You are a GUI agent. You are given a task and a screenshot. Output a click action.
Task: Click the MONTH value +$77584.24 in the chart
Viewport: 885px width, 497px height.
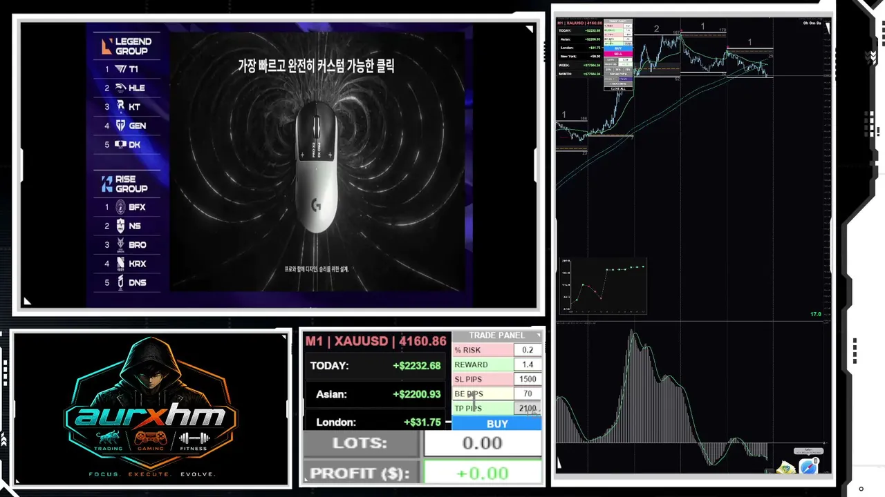click(592, 74)
